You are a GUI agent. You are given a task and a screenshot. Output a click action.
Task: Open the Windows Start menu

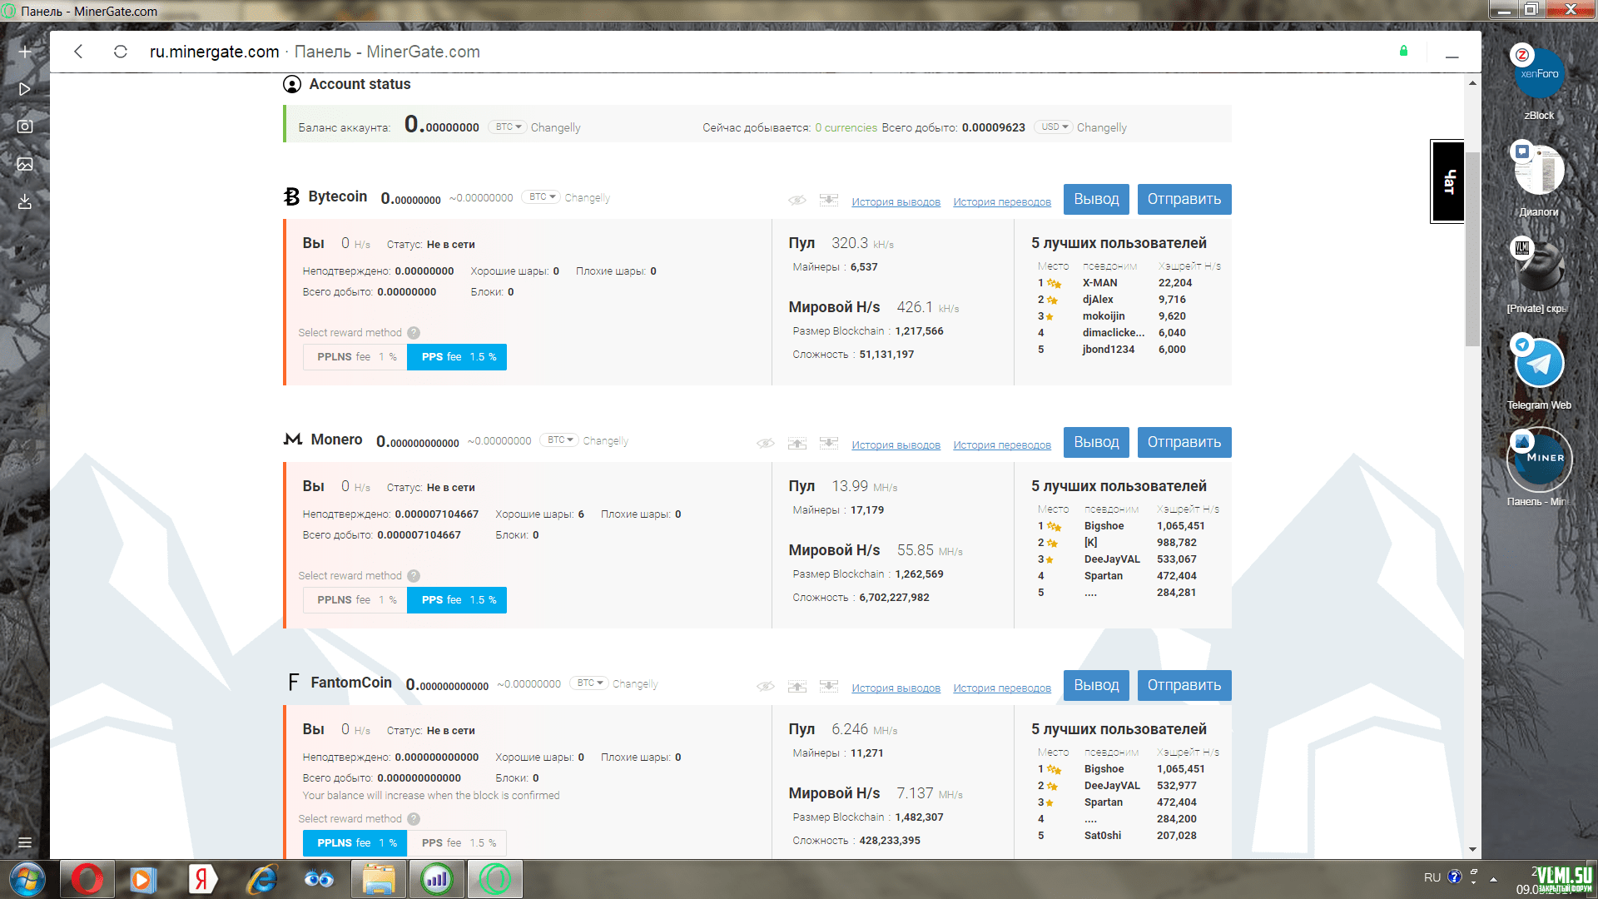[x=27, y=879]
